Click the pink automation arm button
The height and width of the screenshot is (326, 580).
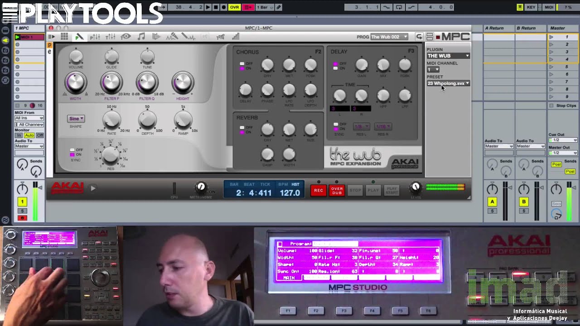(248, 7)
